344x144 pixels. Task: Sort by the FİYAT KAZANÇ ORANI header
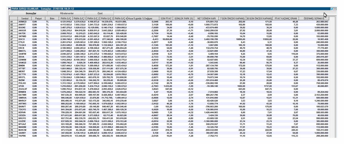click(286, 19)
